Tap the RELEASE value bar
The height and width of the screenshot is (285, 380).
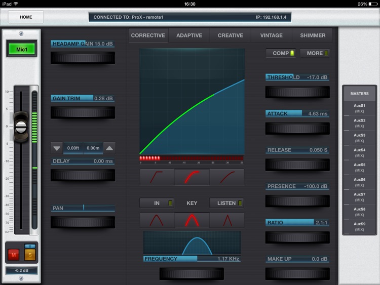(297, 150)
